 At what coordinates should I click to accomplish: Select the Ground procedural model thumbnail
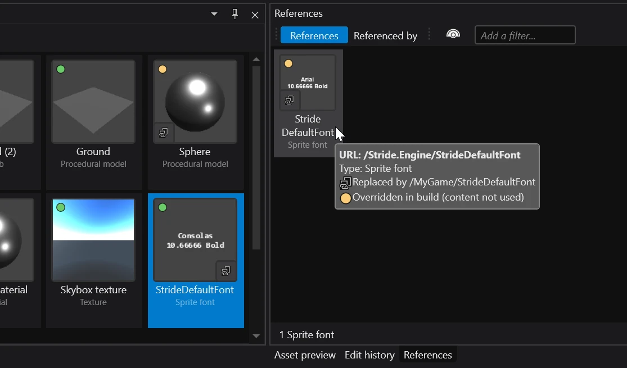pyautogui.click(x=93, y=102)
